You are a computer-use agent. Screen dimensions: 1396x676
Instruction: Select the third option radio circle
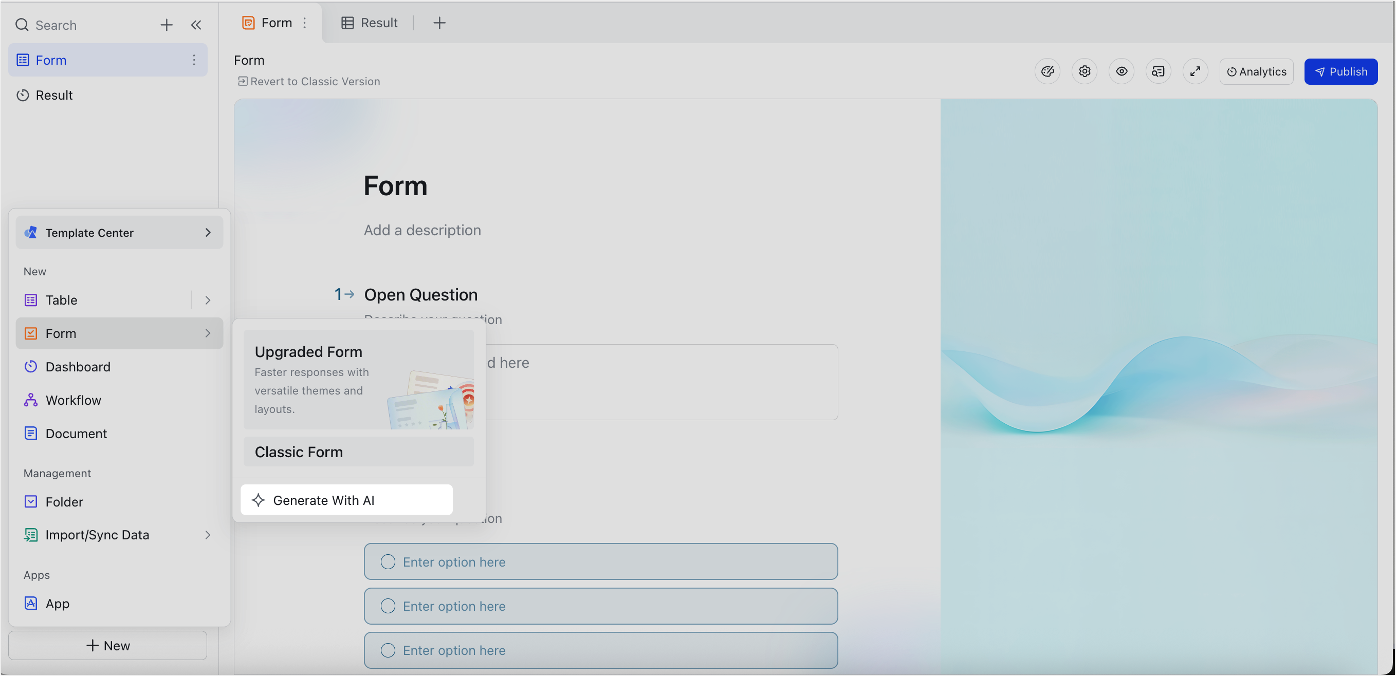[388, 650]
